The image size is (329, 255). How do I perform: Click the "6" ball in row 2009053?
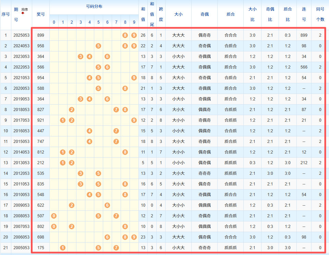click(107, 205)
